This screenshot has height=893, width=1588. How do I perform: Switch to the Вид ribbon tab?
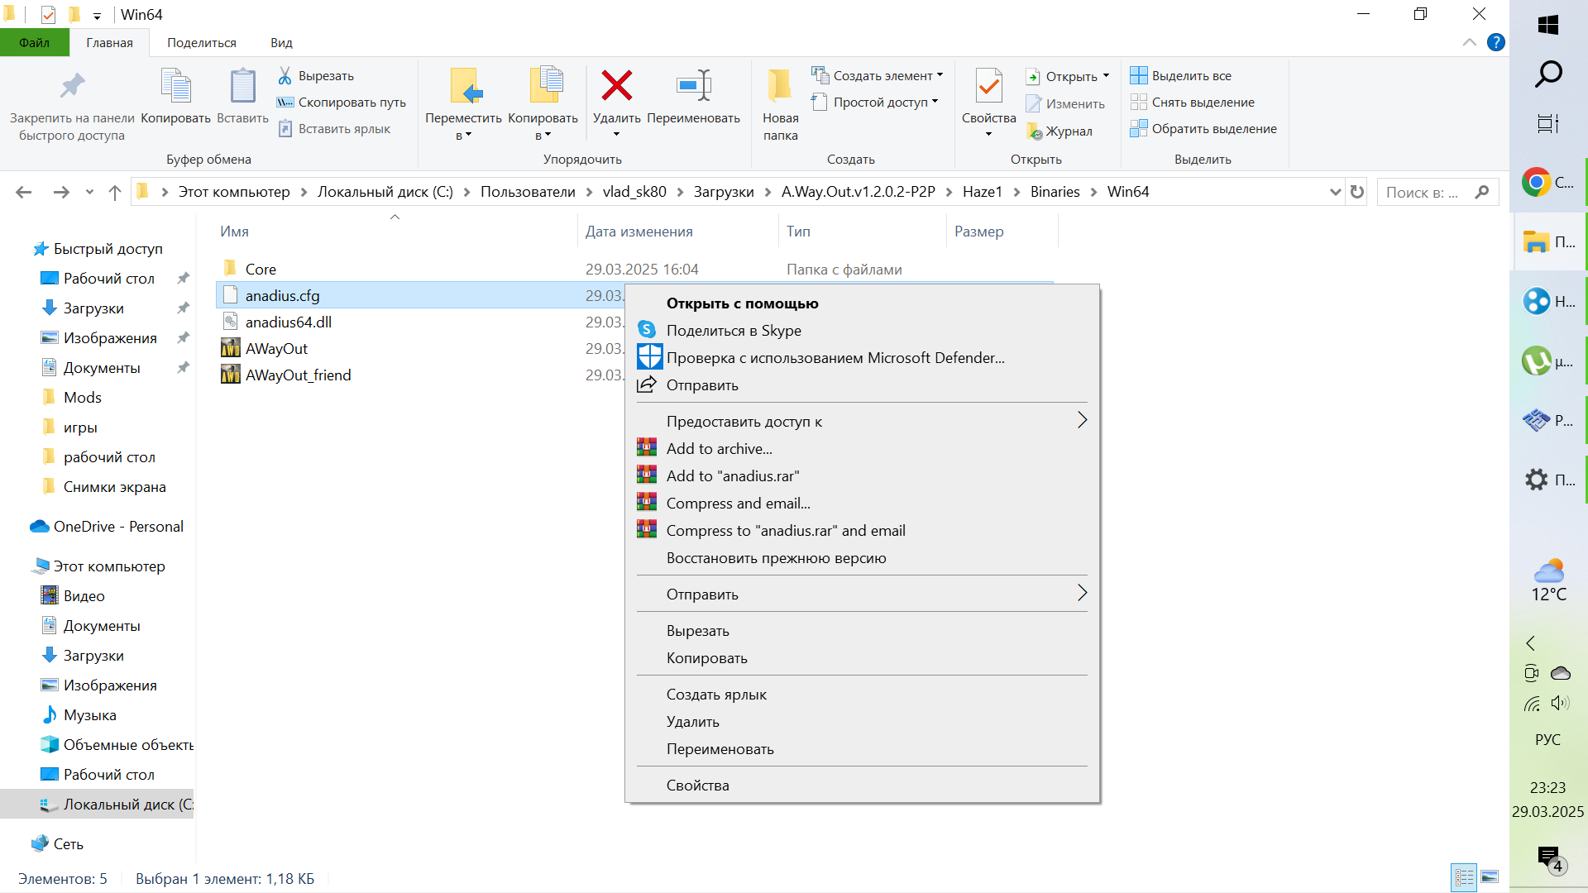coord(281,43)
